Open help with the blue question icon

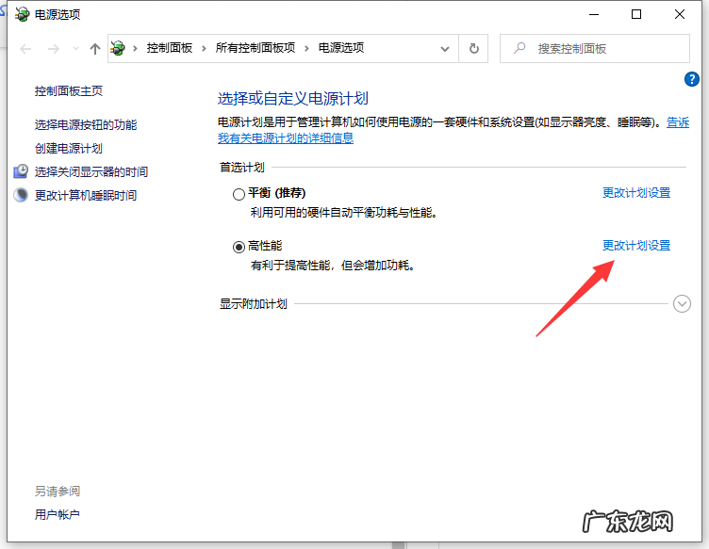pyautogui.click(x=691, y=79)
